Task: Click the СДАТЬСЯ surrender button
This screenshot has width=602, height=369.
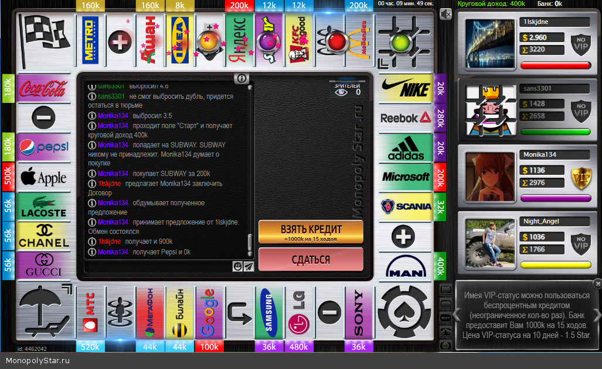Action: click(311, 260)
